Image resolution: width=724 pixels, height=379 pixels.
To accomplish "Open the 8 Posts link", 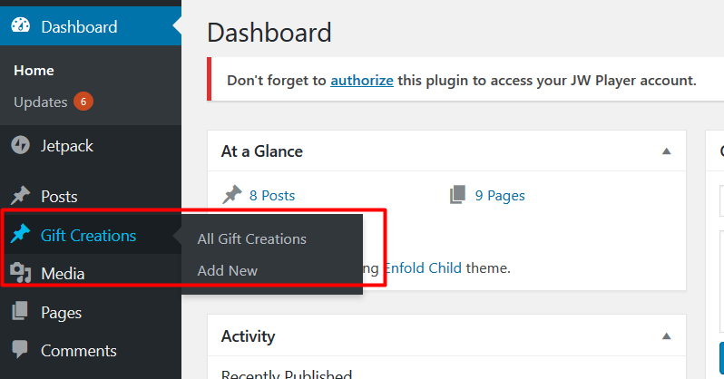I will pos(272,195).
